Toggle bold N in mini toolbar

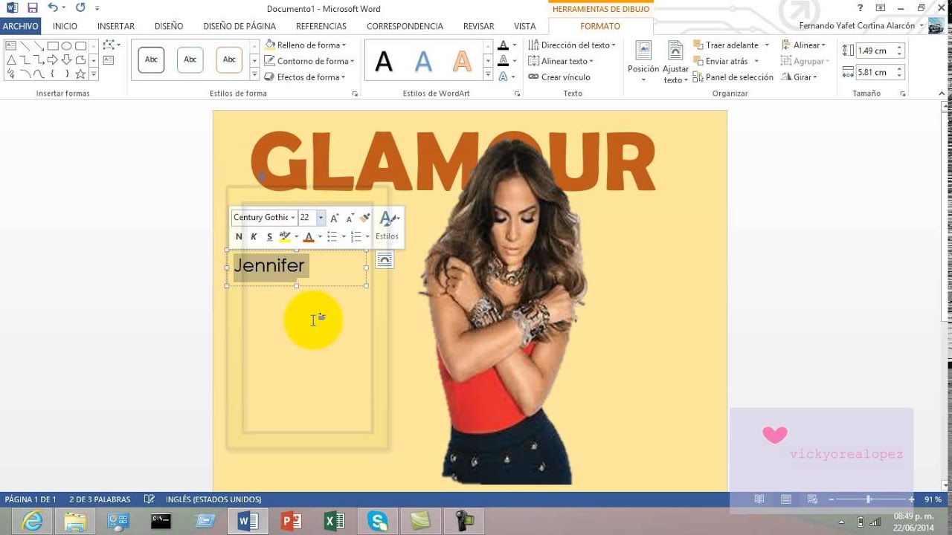239,237
